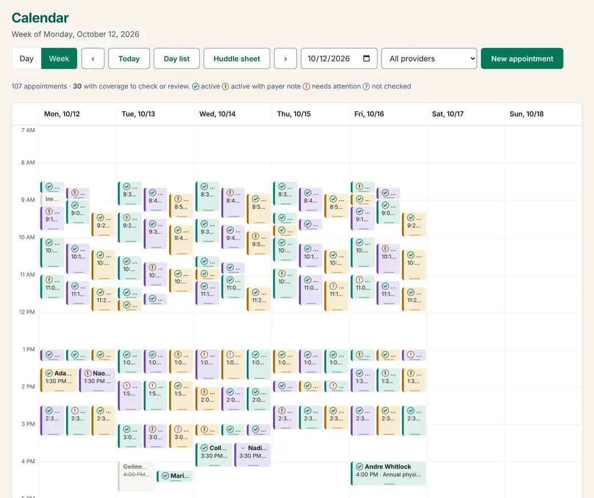
Task: Click payer-note icon on Monday 9:1 appointment
Action: tap(49, 211)
